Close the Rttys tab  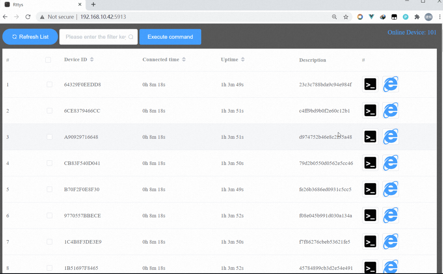(80, 4)
